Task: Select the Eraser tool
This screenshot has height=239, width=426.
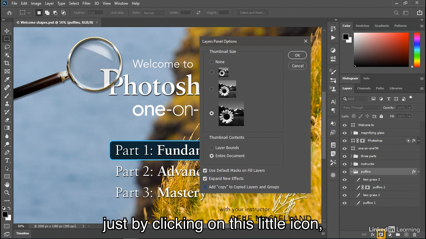Action: [x=7, y=120]
